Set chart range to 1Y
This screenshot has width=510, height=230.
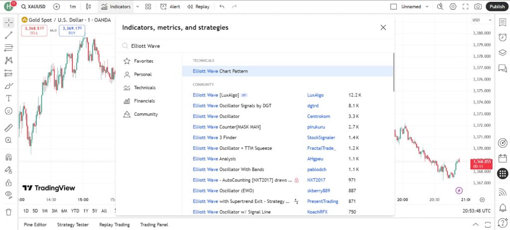[86, 211]
